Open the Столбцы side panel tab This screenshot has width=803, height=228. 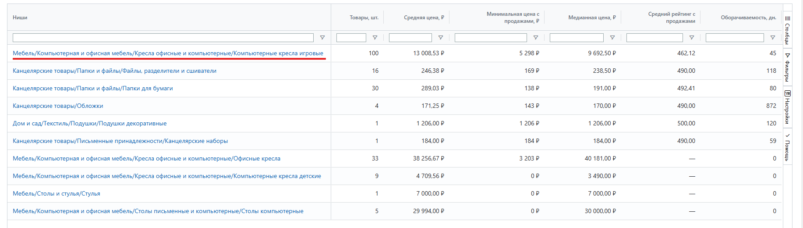(x=787, y=30)
